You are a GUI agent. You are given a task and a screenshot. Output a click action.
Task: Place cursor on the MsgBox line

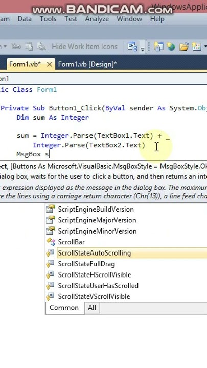click(33, 154)
